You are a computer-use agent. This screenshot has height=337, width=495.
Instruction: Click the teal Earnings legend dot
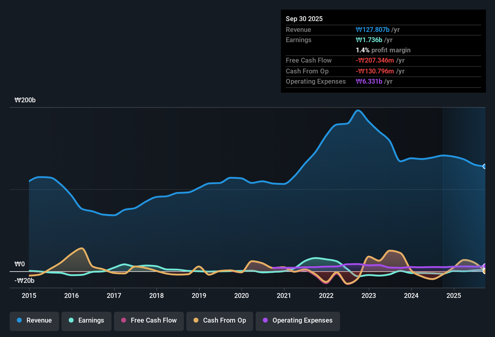click(71, 320)
